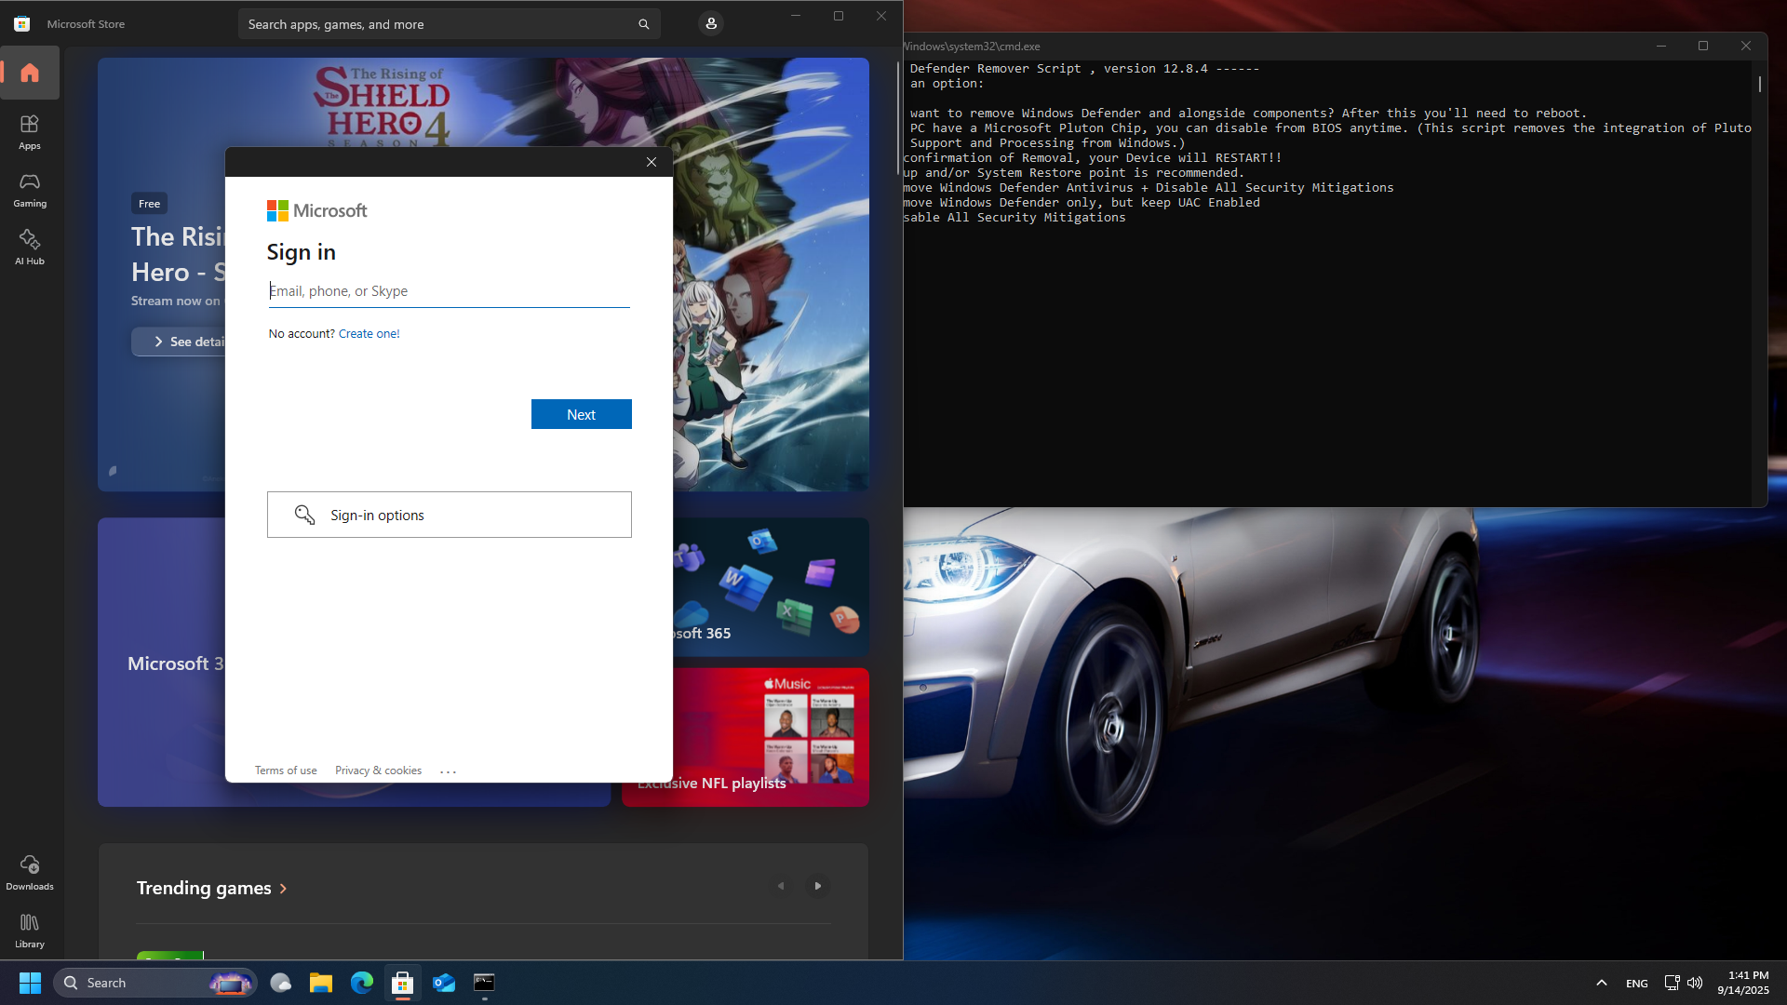
Task: Open Apps section in Store sidebar
Action: click(x=30, y=132)
